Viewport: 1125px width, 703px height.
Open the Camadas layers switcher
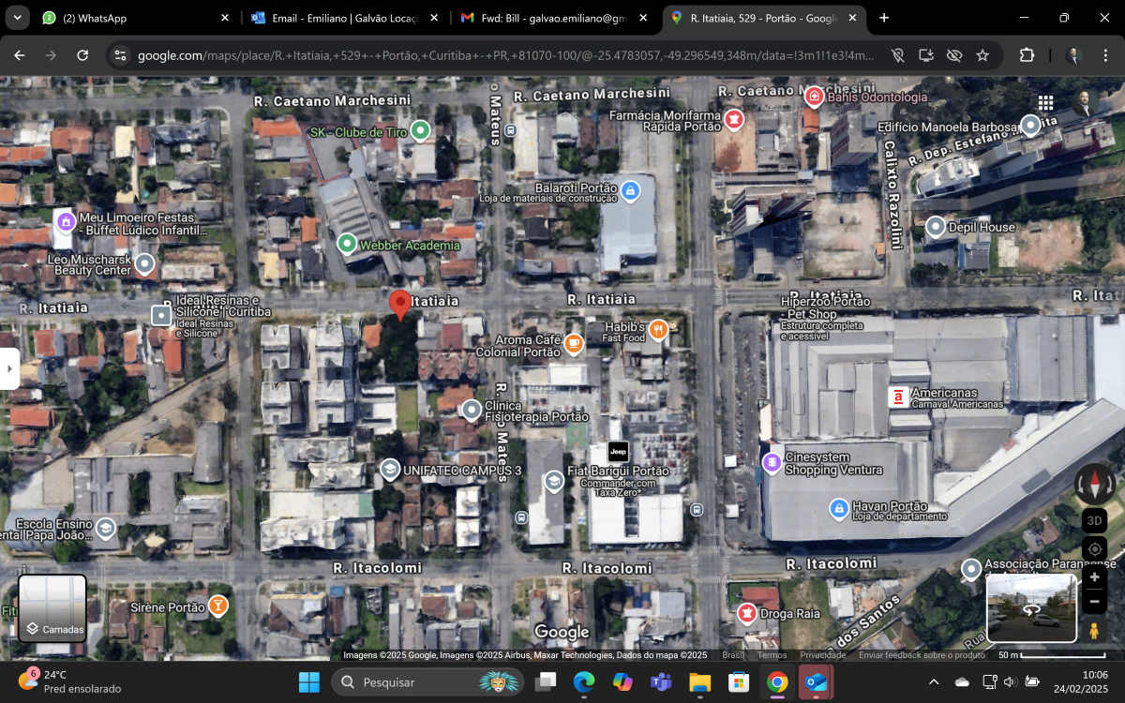tap(52, 608)
